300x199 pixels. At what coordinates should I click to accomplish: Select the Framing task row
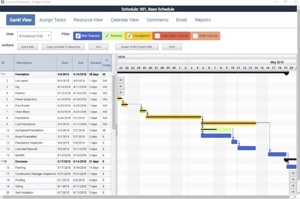pyautogui.click(x=56, y=168)
